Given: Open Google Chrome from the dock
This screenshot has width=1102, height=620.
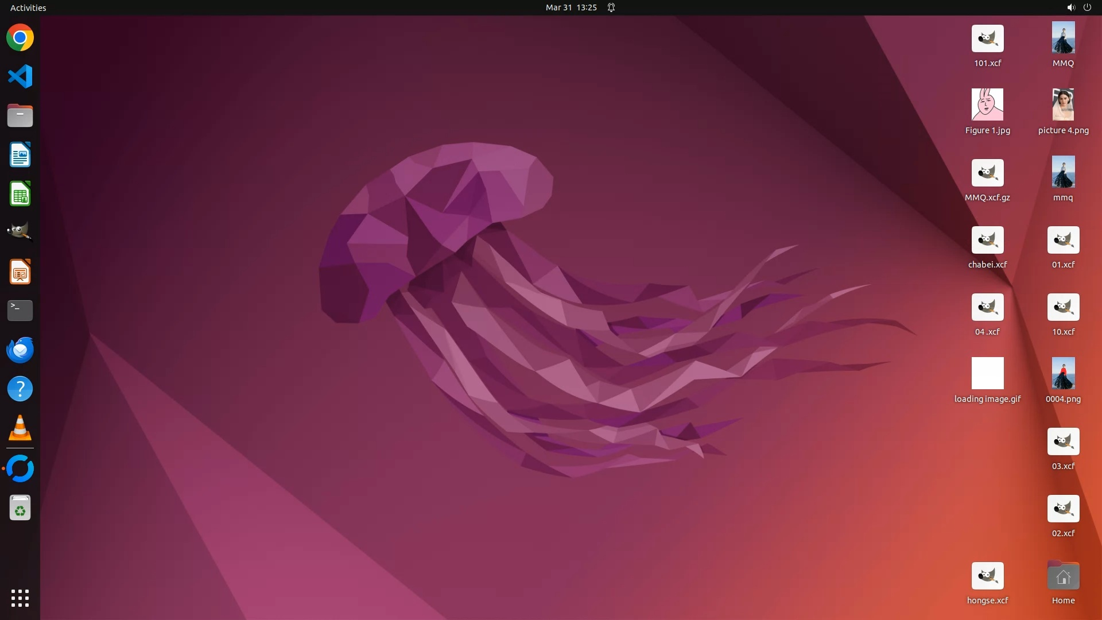Looking at the screenshot, I should (x=20, y=38).
